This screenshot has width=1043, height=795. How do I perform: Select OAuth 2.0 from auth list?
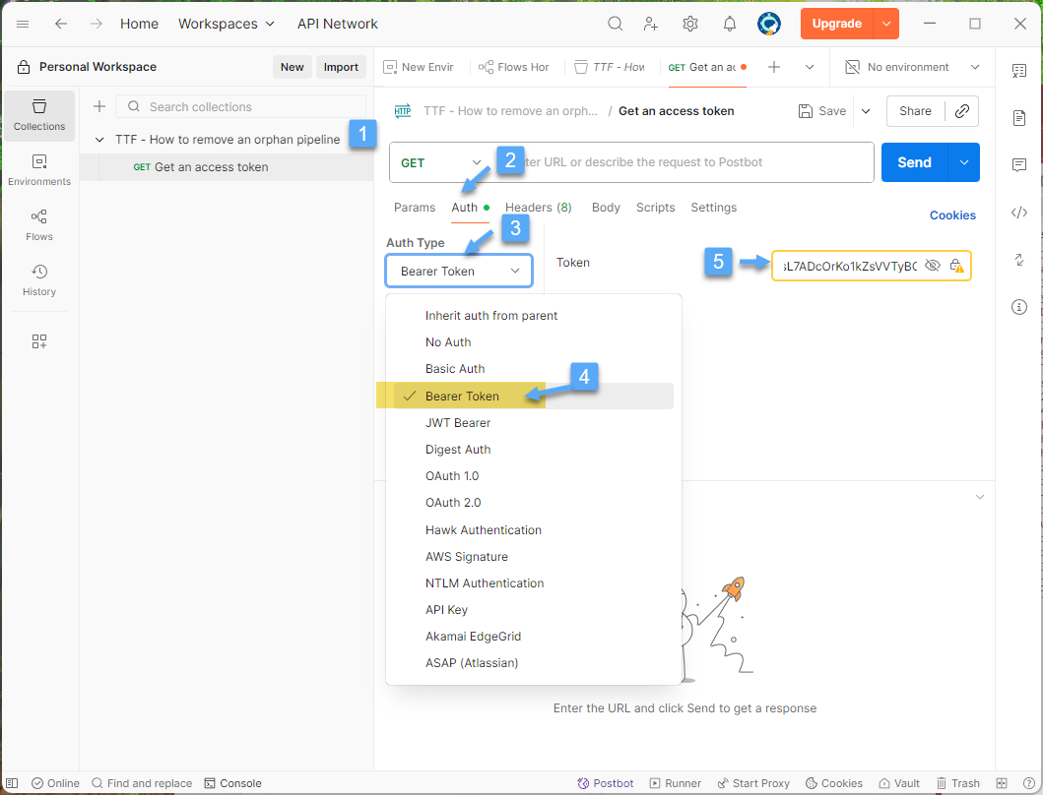point(534,503)
